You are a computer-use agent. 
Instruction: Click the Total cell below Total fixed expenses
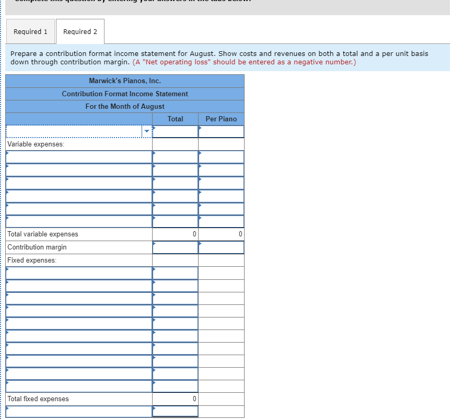pos(175,412)
